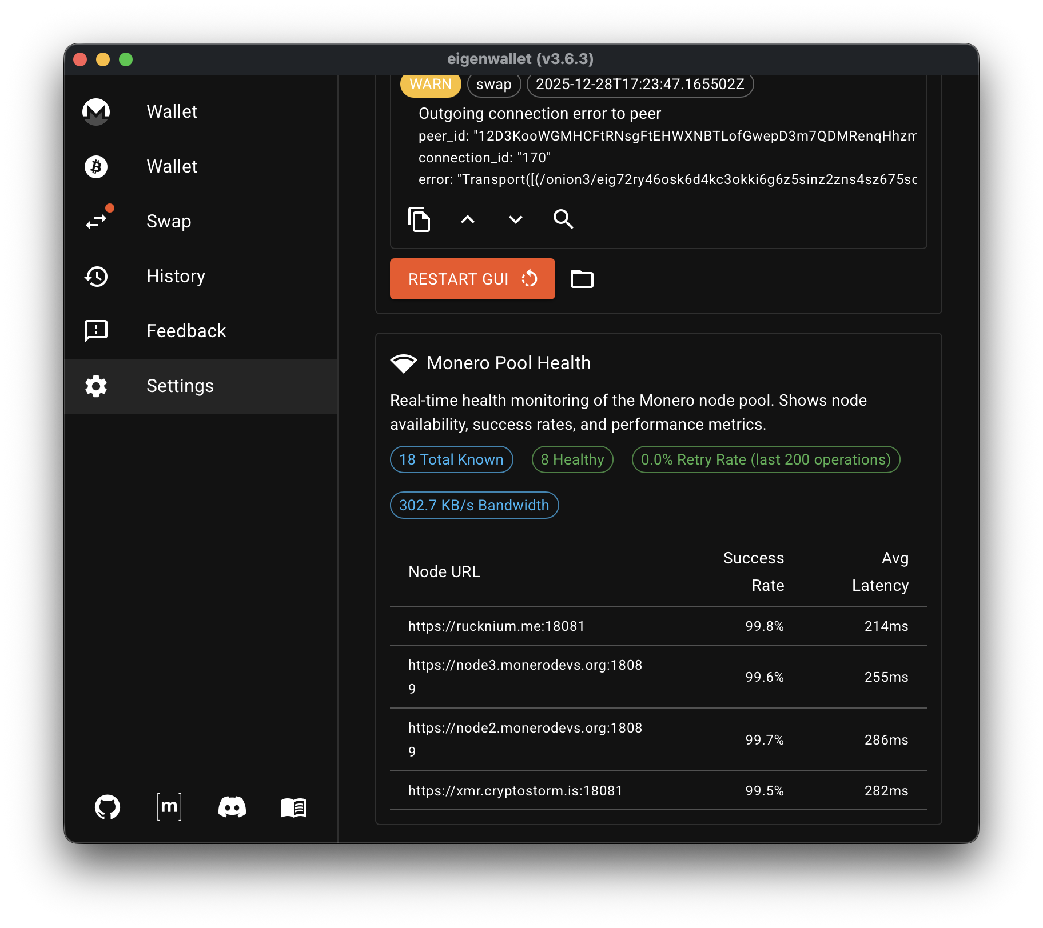The image size is (1043, 928).
Task: Join the Discord community
Action: click(232, 806)
